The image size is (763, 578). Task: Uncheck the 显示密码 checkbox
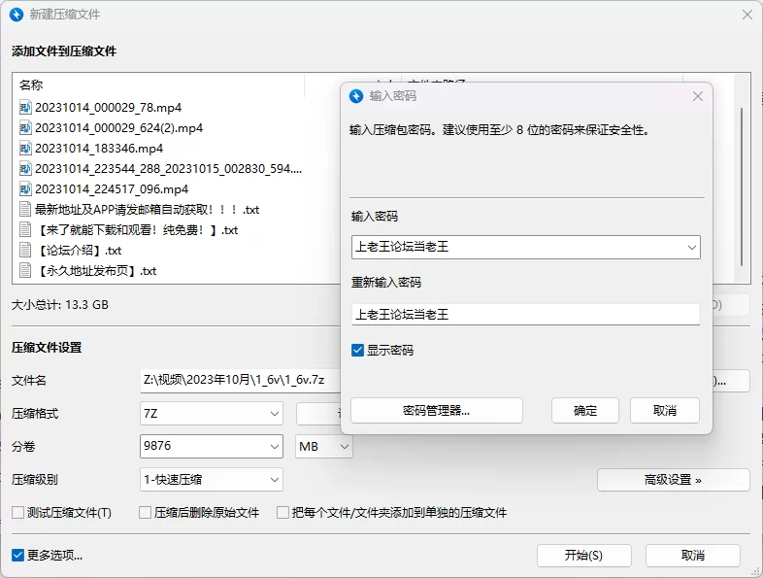click(x=358, y=350)
